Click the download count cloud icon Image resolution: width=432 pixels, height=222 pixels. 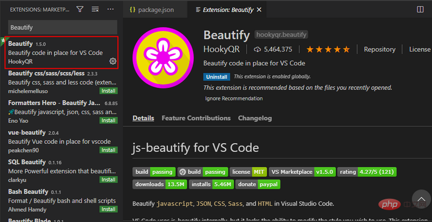click(257, 50)
